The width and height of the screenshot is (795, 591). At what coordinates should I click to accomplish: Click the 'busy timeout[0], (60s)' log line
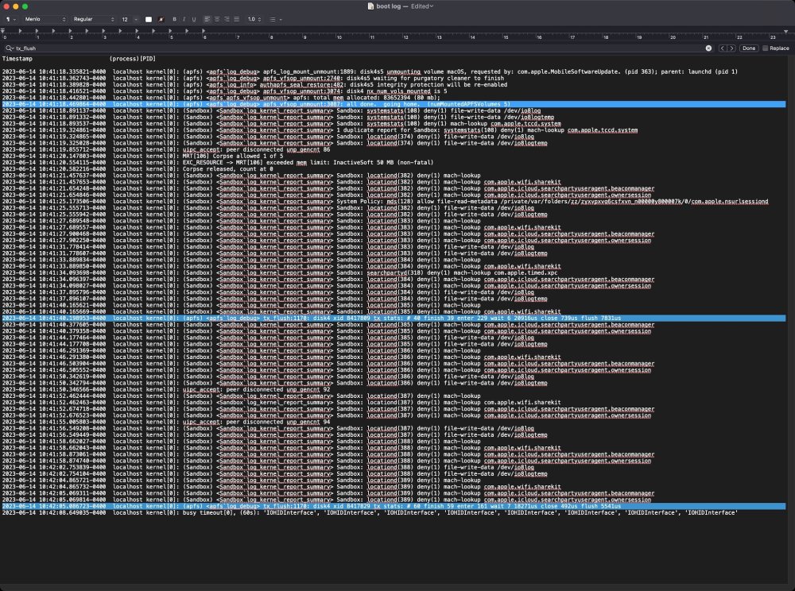[370, 512]
